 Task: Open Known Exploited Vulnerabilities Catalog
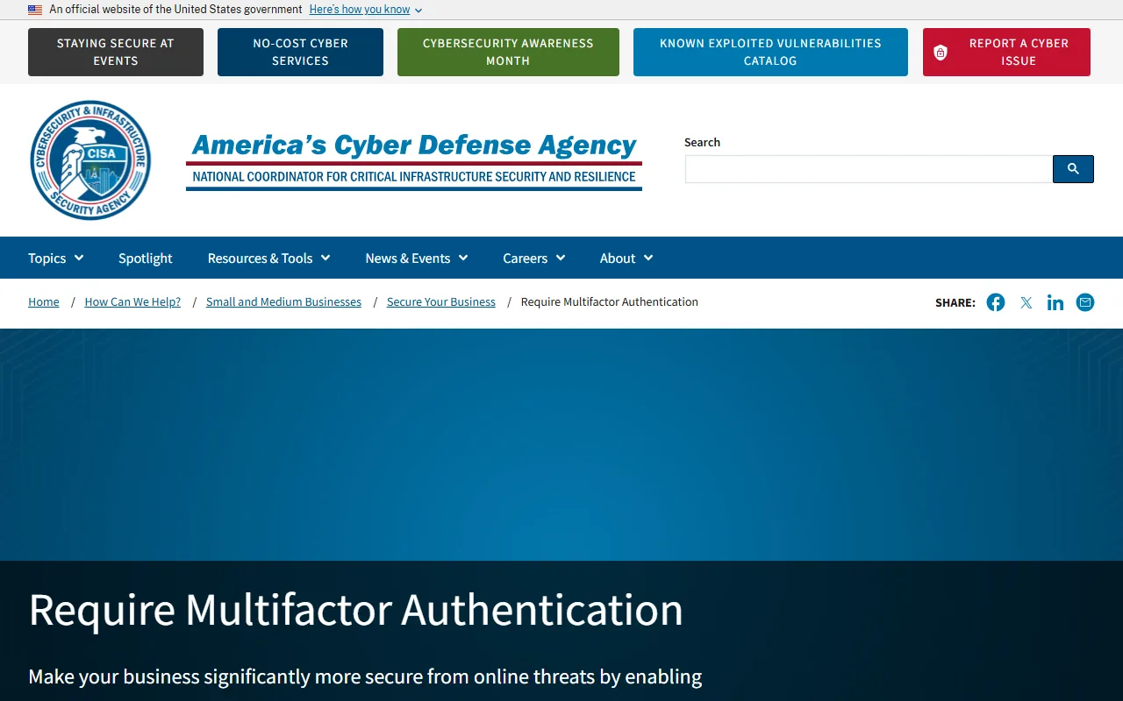[770, 52]
